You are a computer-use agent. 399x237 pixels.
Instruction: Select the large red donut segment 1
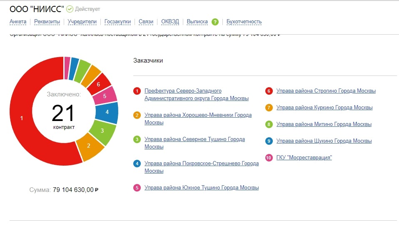click(22, 118)
